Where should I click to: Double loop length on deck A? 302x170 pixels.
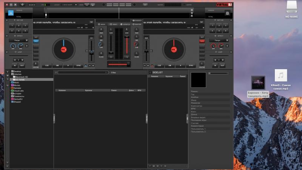coord(22,60)
